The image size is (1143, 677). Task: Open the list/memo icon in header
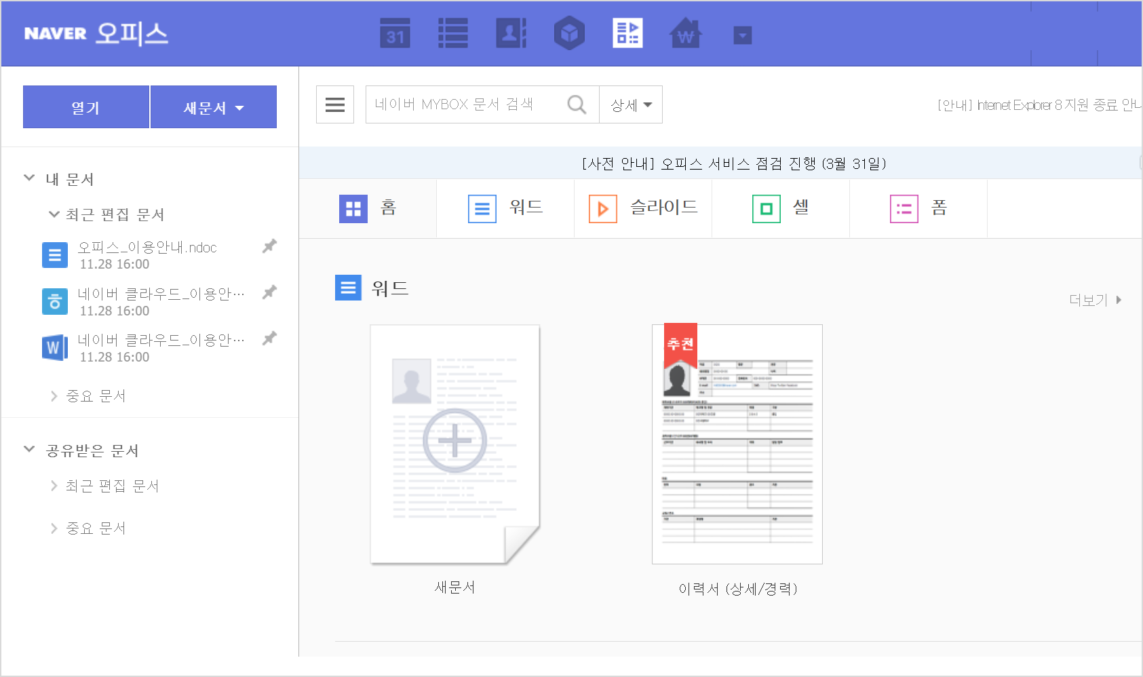(x=452, y=33)
